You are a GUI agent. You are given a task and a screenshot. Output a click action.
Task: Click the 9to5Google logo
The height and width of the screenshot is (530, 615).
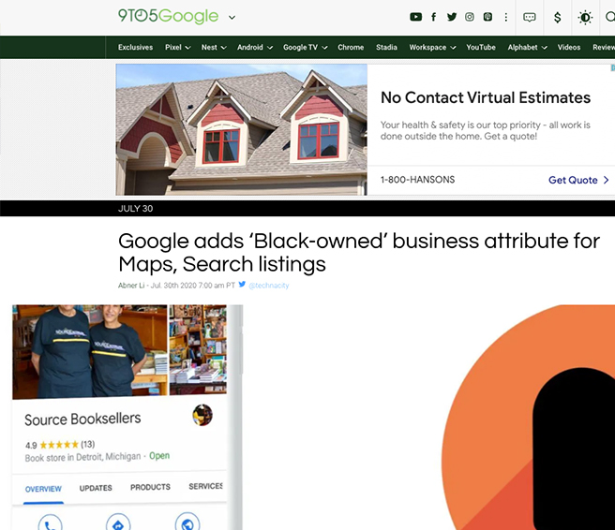pyautogui.click(x=168, y=16)
